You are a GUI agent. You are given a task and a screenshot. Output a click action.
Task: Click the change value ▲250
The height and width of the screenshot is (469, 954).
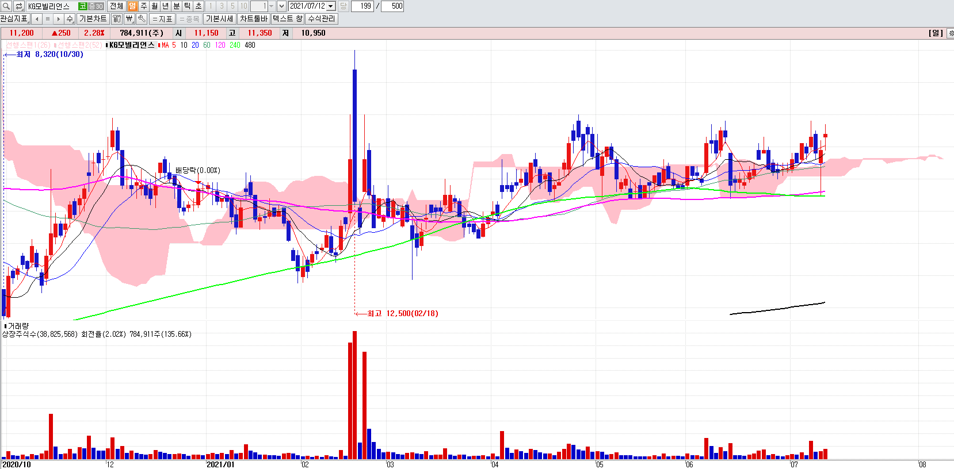[x=61, y=33]
